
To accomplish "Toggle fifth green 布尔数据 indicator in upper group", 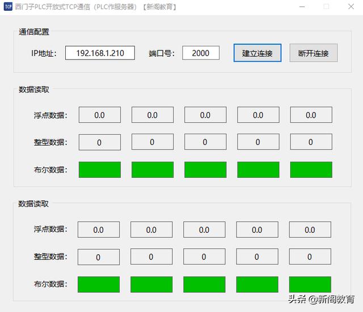I will [x=311, y=170].
